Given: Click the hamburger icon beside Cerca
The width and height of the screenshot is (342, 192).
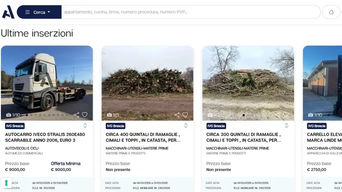Looking at the screenshot, I should [x=27, y=12].
